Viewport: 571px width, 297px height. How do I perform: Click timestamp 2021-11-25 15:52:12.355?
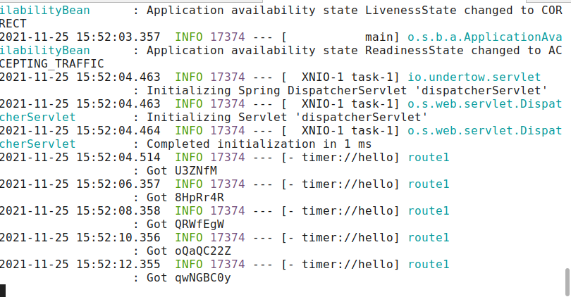click(80, 265)
